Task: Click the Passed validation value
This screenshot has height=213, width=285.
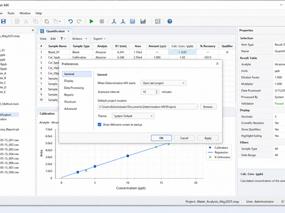Action: [x=279, y=104]
